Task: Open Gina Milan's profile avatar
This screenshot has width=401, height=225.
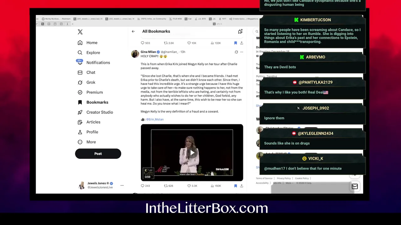Action: point(135,54)
